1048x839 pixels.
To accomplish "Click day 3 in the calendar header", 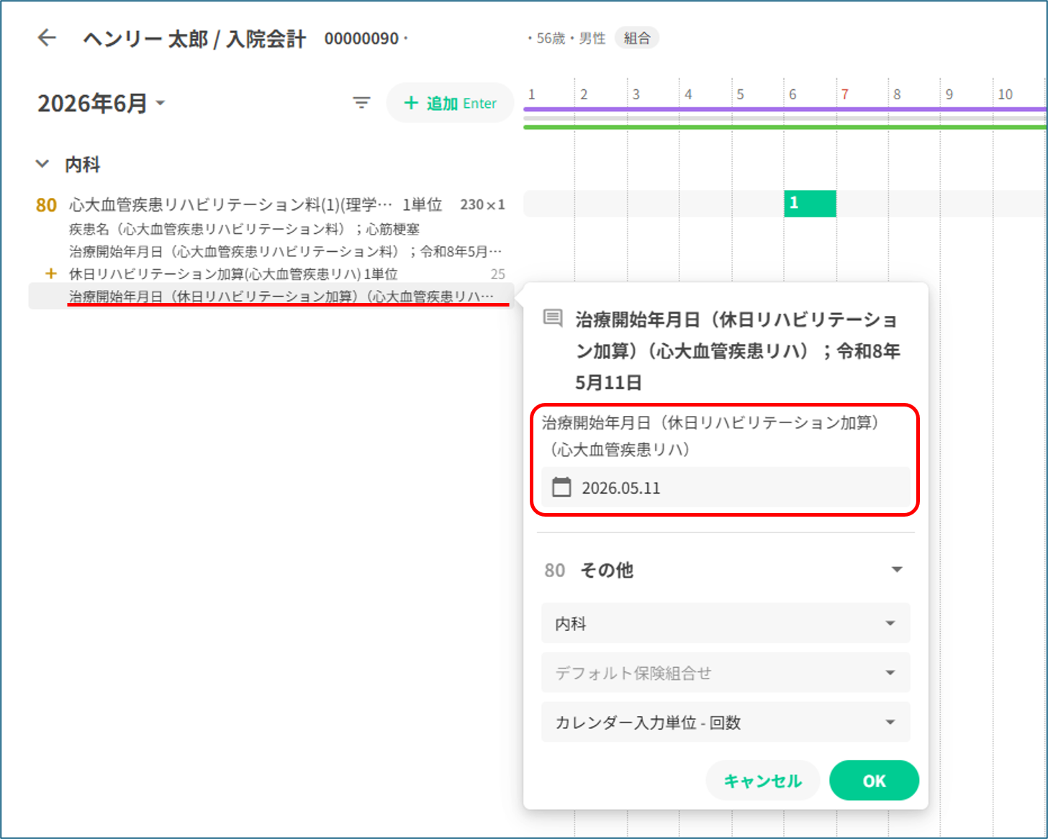I will pyautogui.click(x=636, y=94).
